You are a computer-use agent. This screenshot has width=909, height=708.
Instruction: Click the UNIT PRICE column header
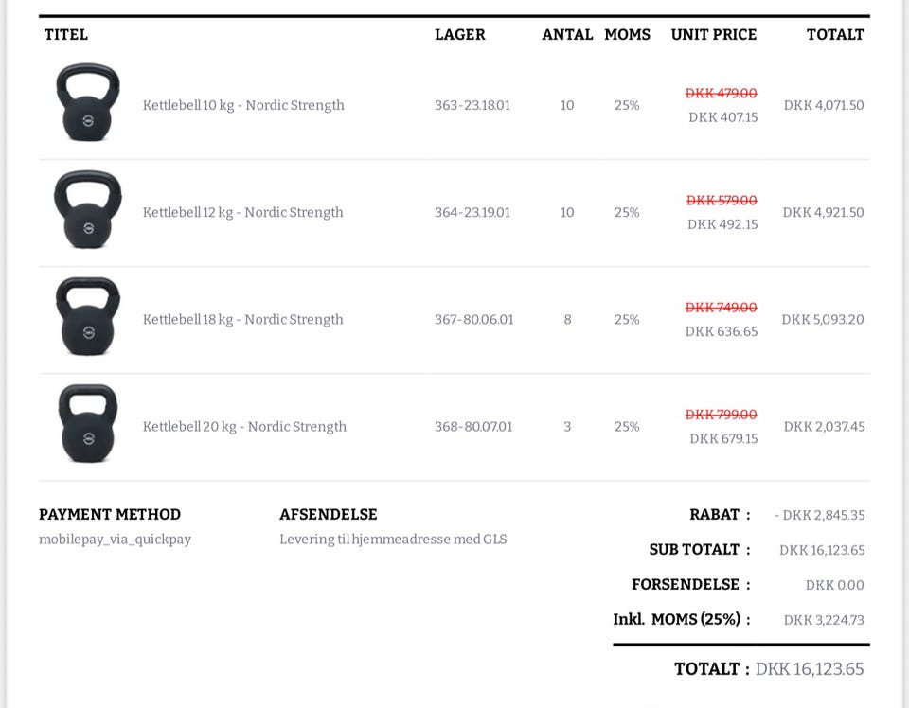[714, 35]
